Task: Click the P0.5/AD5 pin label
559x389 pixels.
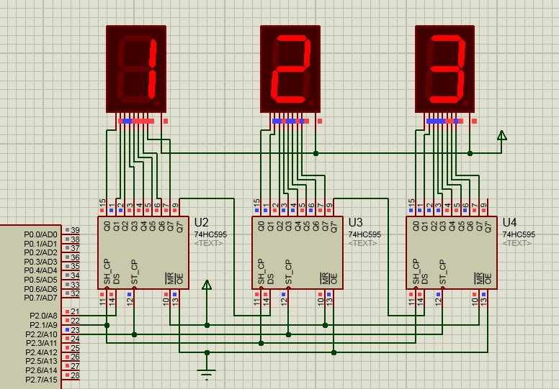Action: point(40,280)
